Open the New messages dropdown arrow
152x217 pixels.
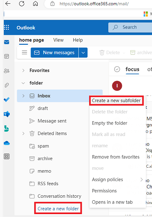(x=83, y=53)
